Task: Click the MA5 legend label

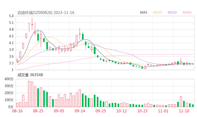Action: [143, 12]
